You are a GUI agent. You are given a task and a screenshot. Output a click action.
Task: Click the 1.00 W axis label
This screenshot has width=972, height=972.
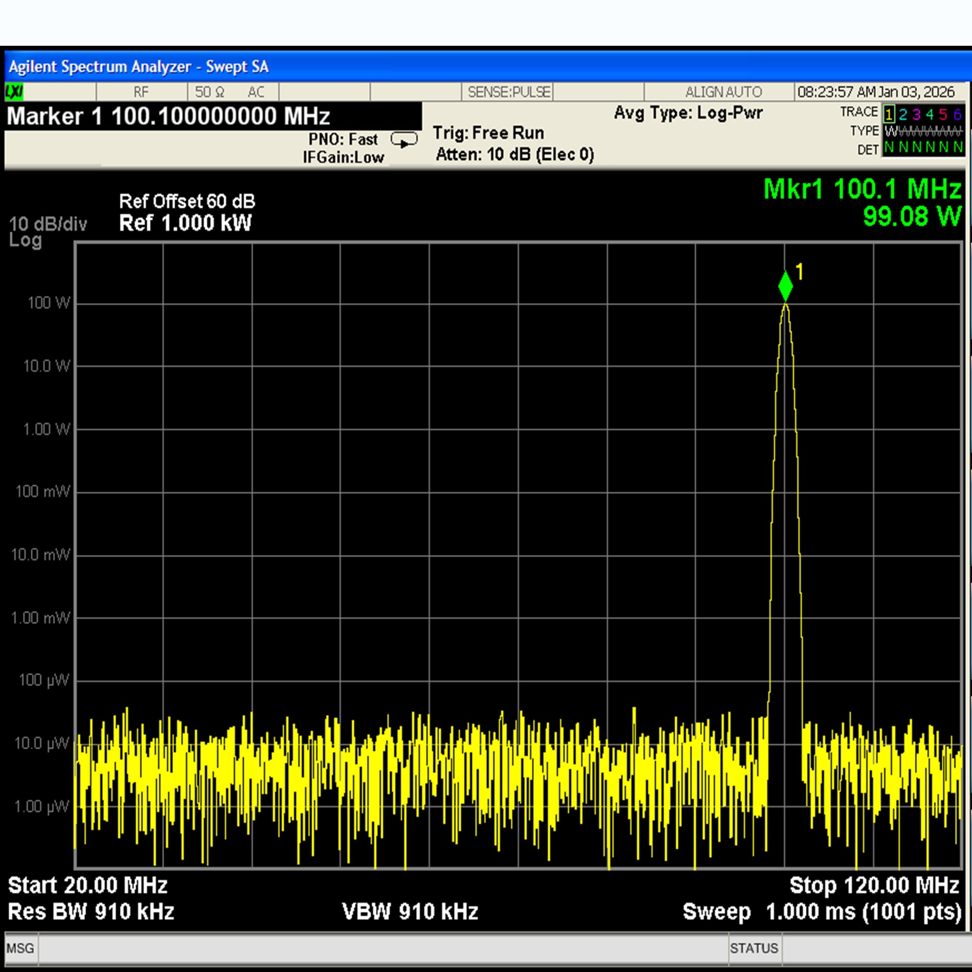tap(46, 429)
